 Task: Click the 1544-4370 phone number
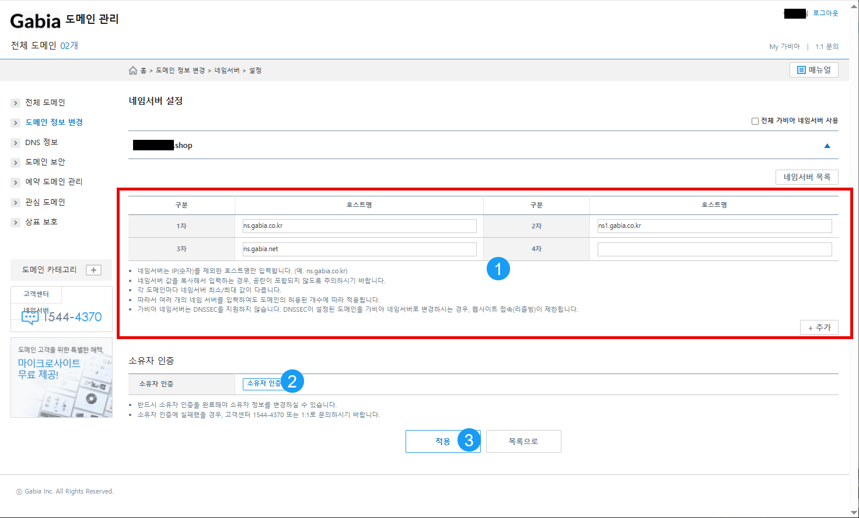[72, 317]
